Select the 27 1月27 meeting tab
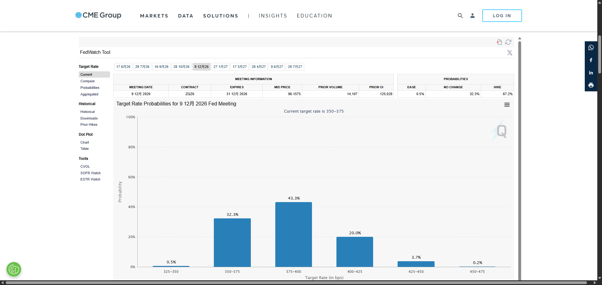The image size is (602, 285). (x=221, y=67)
